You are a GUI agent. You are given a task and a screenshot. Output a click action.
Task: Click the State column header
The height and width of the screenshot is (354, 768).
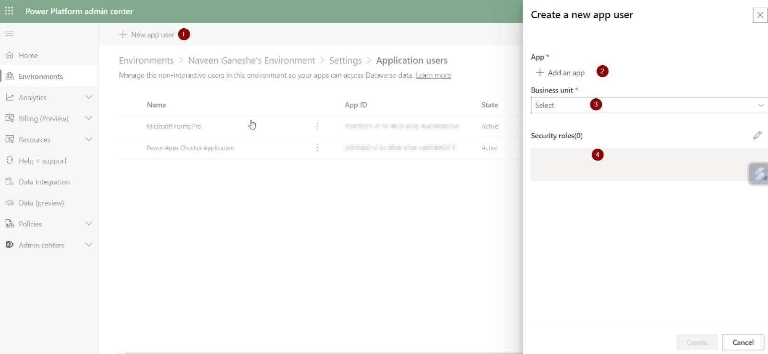coord(490,105)
